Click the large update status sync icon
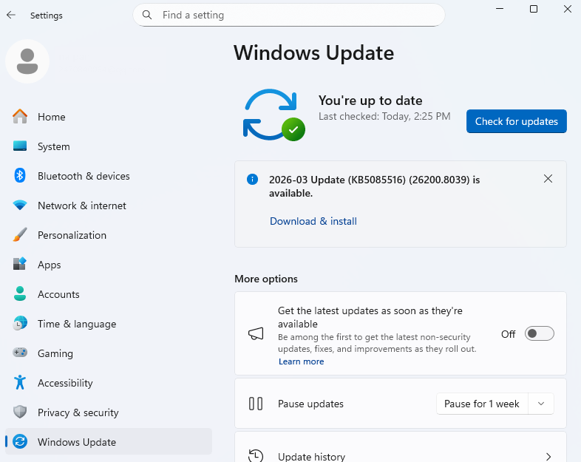581x462 pixels. pos(273,115)
